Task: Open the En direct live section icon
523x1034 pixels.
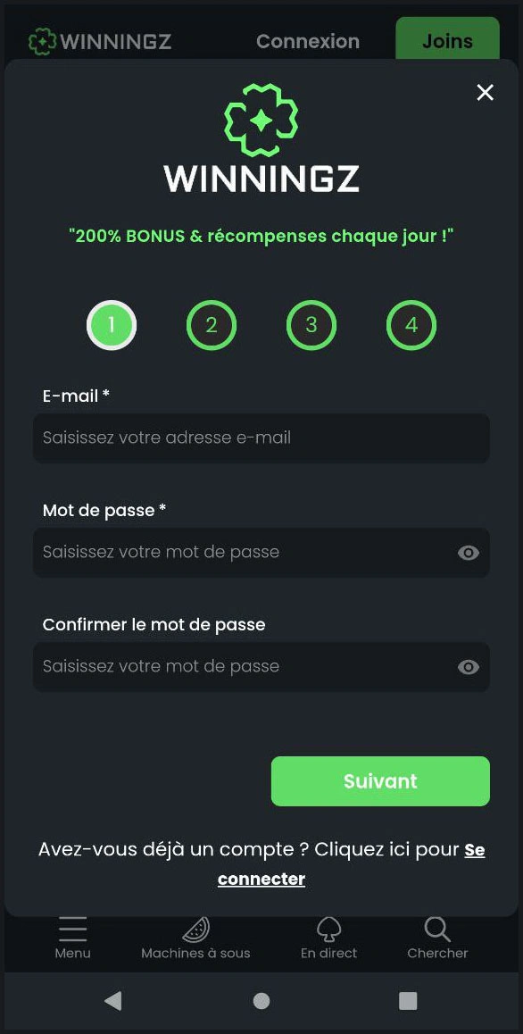Action: tap(328, 929)
